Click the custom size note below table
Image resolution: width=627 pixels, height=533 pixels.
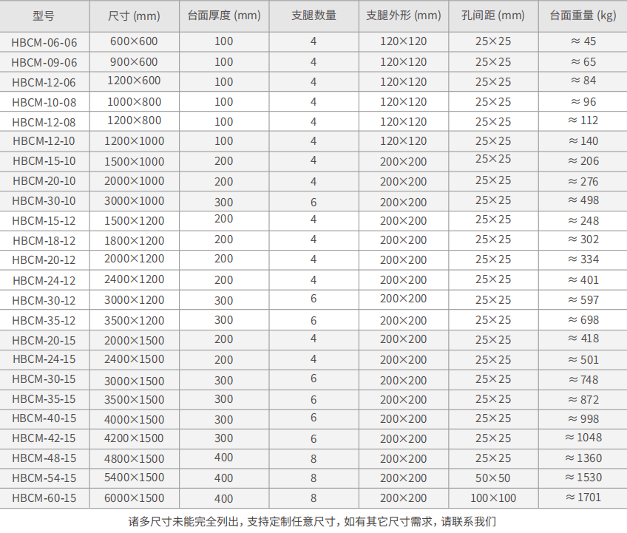(313, 521)
